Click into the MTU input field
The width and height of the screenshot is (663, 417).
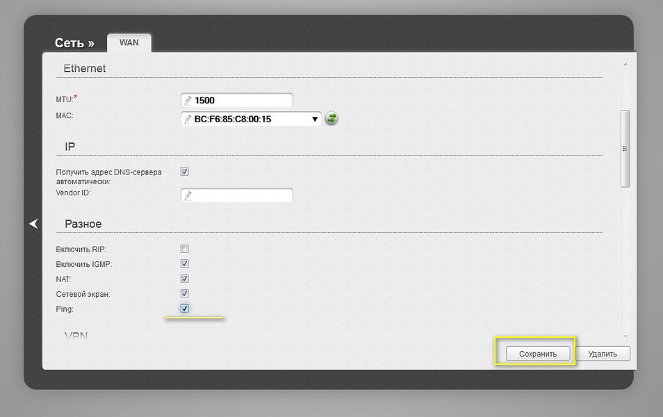point(237,100)
